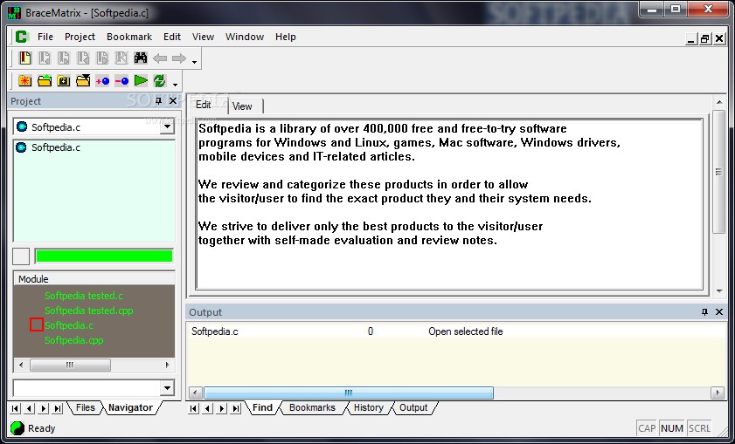Select the Find tab in Output panel
Image resolution: width=735 pixels, height=444 pixels.
pos(262,407)
